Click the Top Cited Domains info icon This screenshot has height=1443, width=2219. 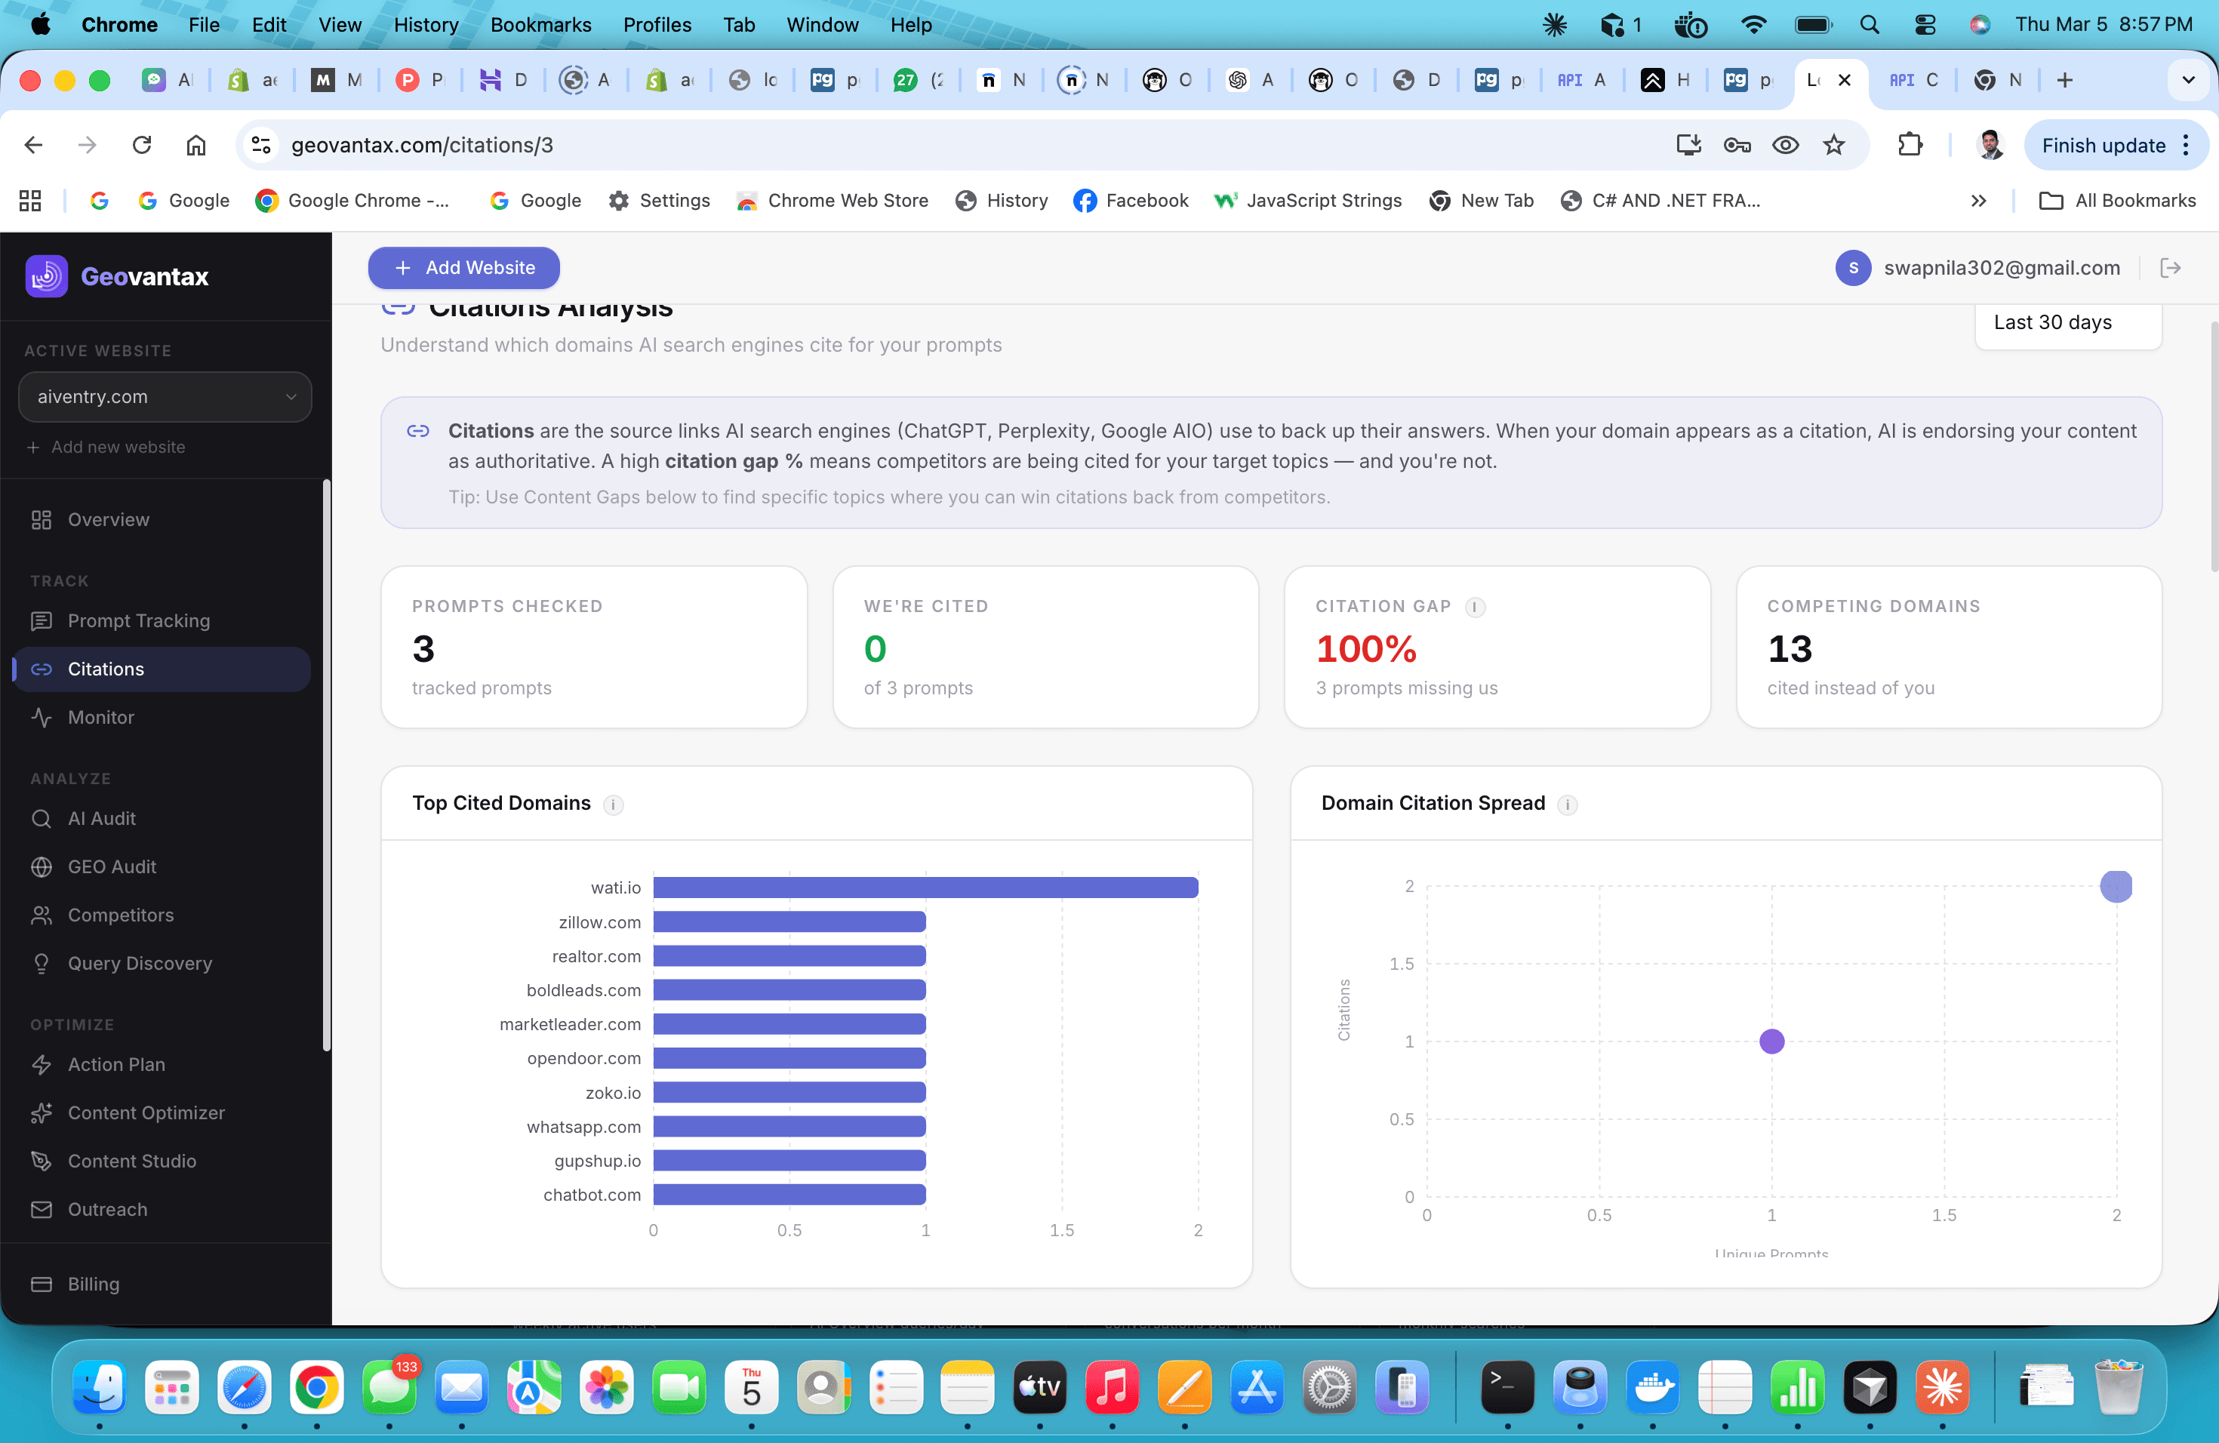pyautogui.click(x=613, y=805)
